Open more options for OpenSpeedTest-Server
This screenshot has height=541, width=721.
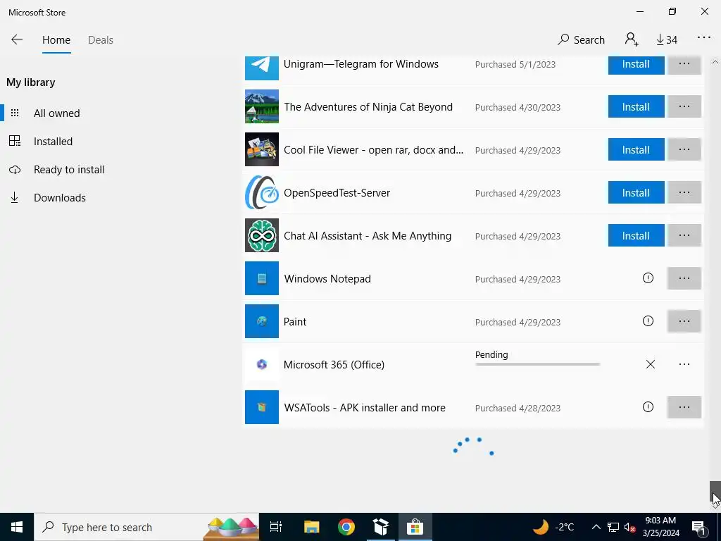coord(684,192)
